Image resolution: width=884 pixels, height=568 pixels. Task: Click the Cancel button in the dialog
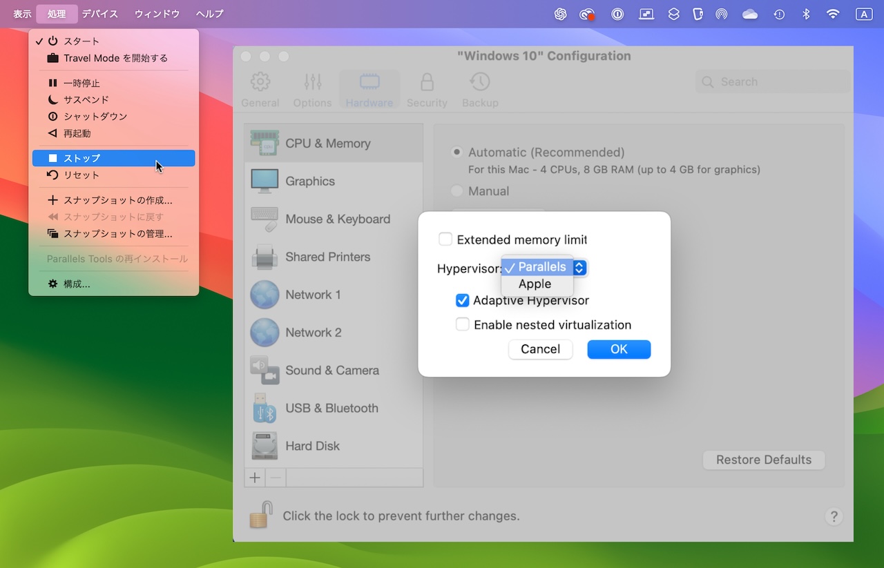pos(540,349)
